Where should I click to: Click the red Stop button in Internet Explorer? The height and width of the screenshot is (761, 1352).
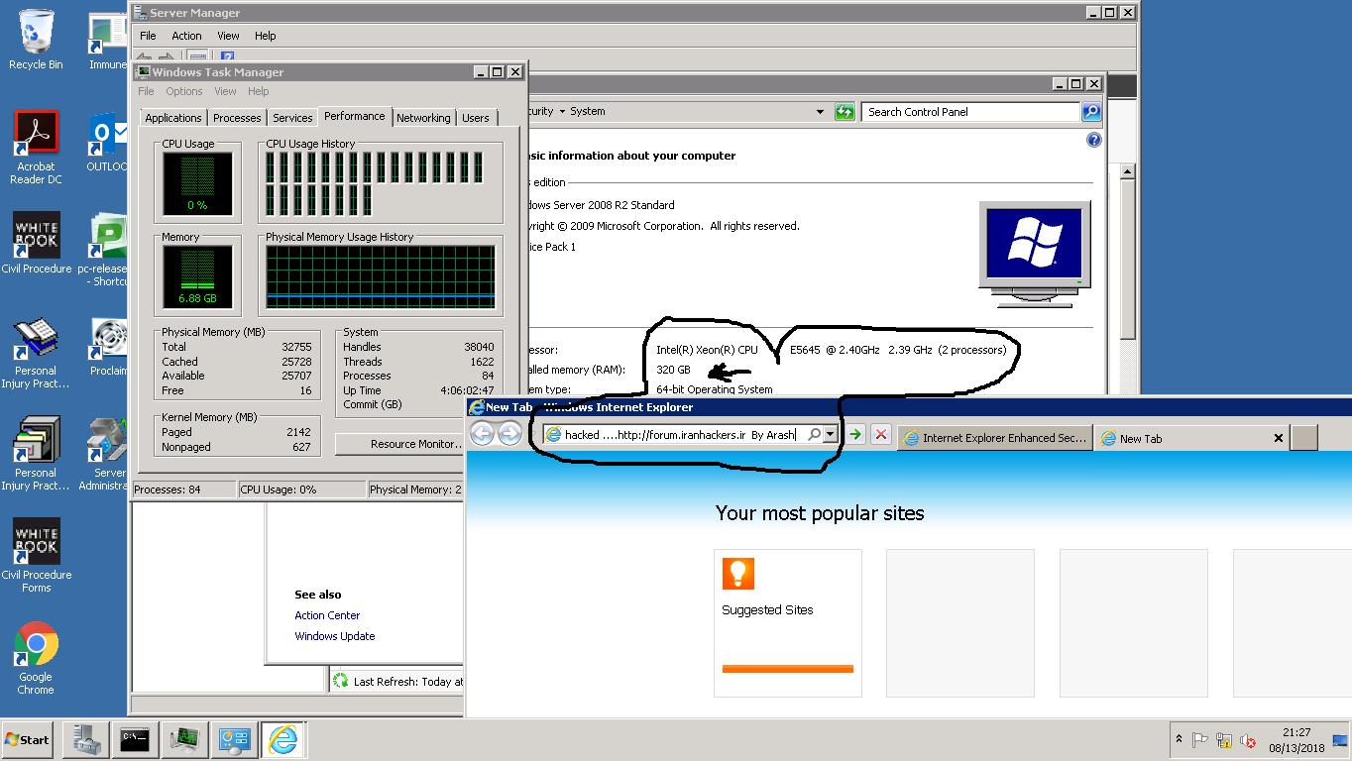click(x=880, y=434)
